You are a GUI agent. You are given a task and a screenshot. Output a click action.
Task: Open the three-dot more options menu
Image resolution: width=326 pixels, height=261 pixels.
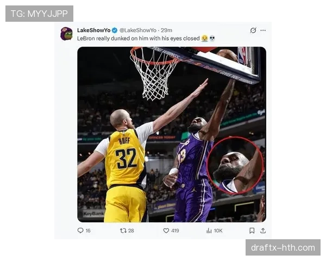tap(263, 30)
